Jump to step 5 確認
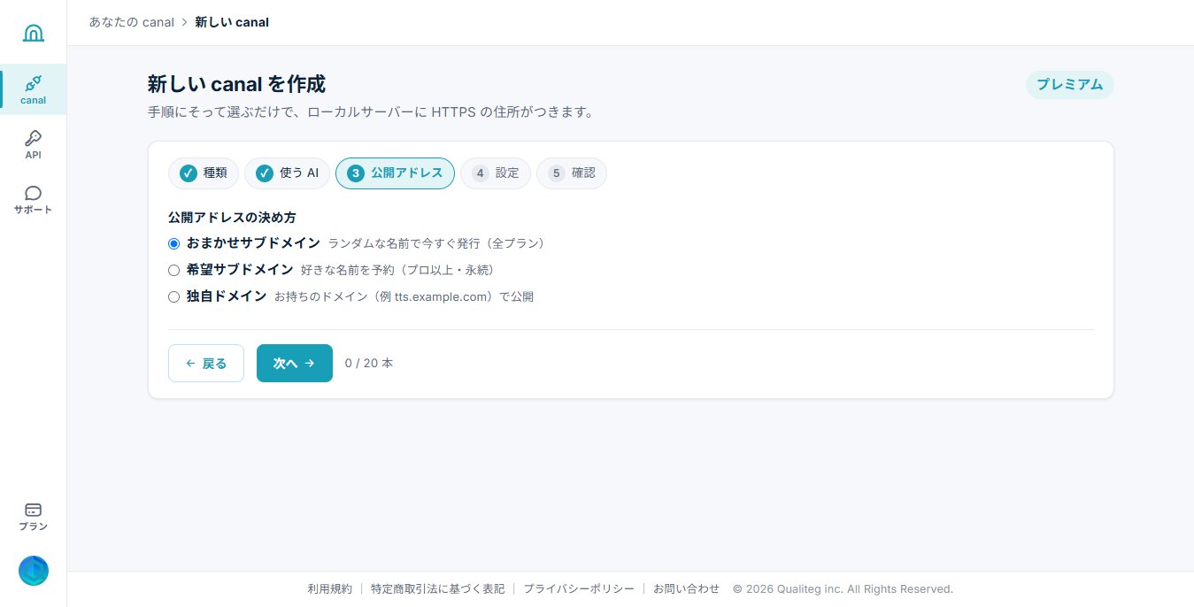This screenshot has height=607, width=1194. [x=572, y=173]
